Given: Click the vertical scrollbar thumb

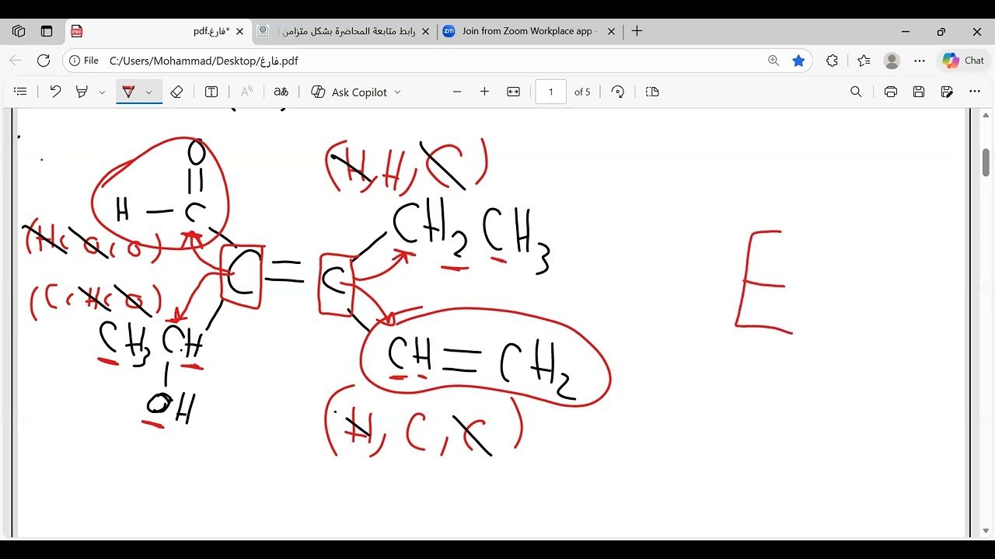Looking at the screenshot, I should 986,162.
